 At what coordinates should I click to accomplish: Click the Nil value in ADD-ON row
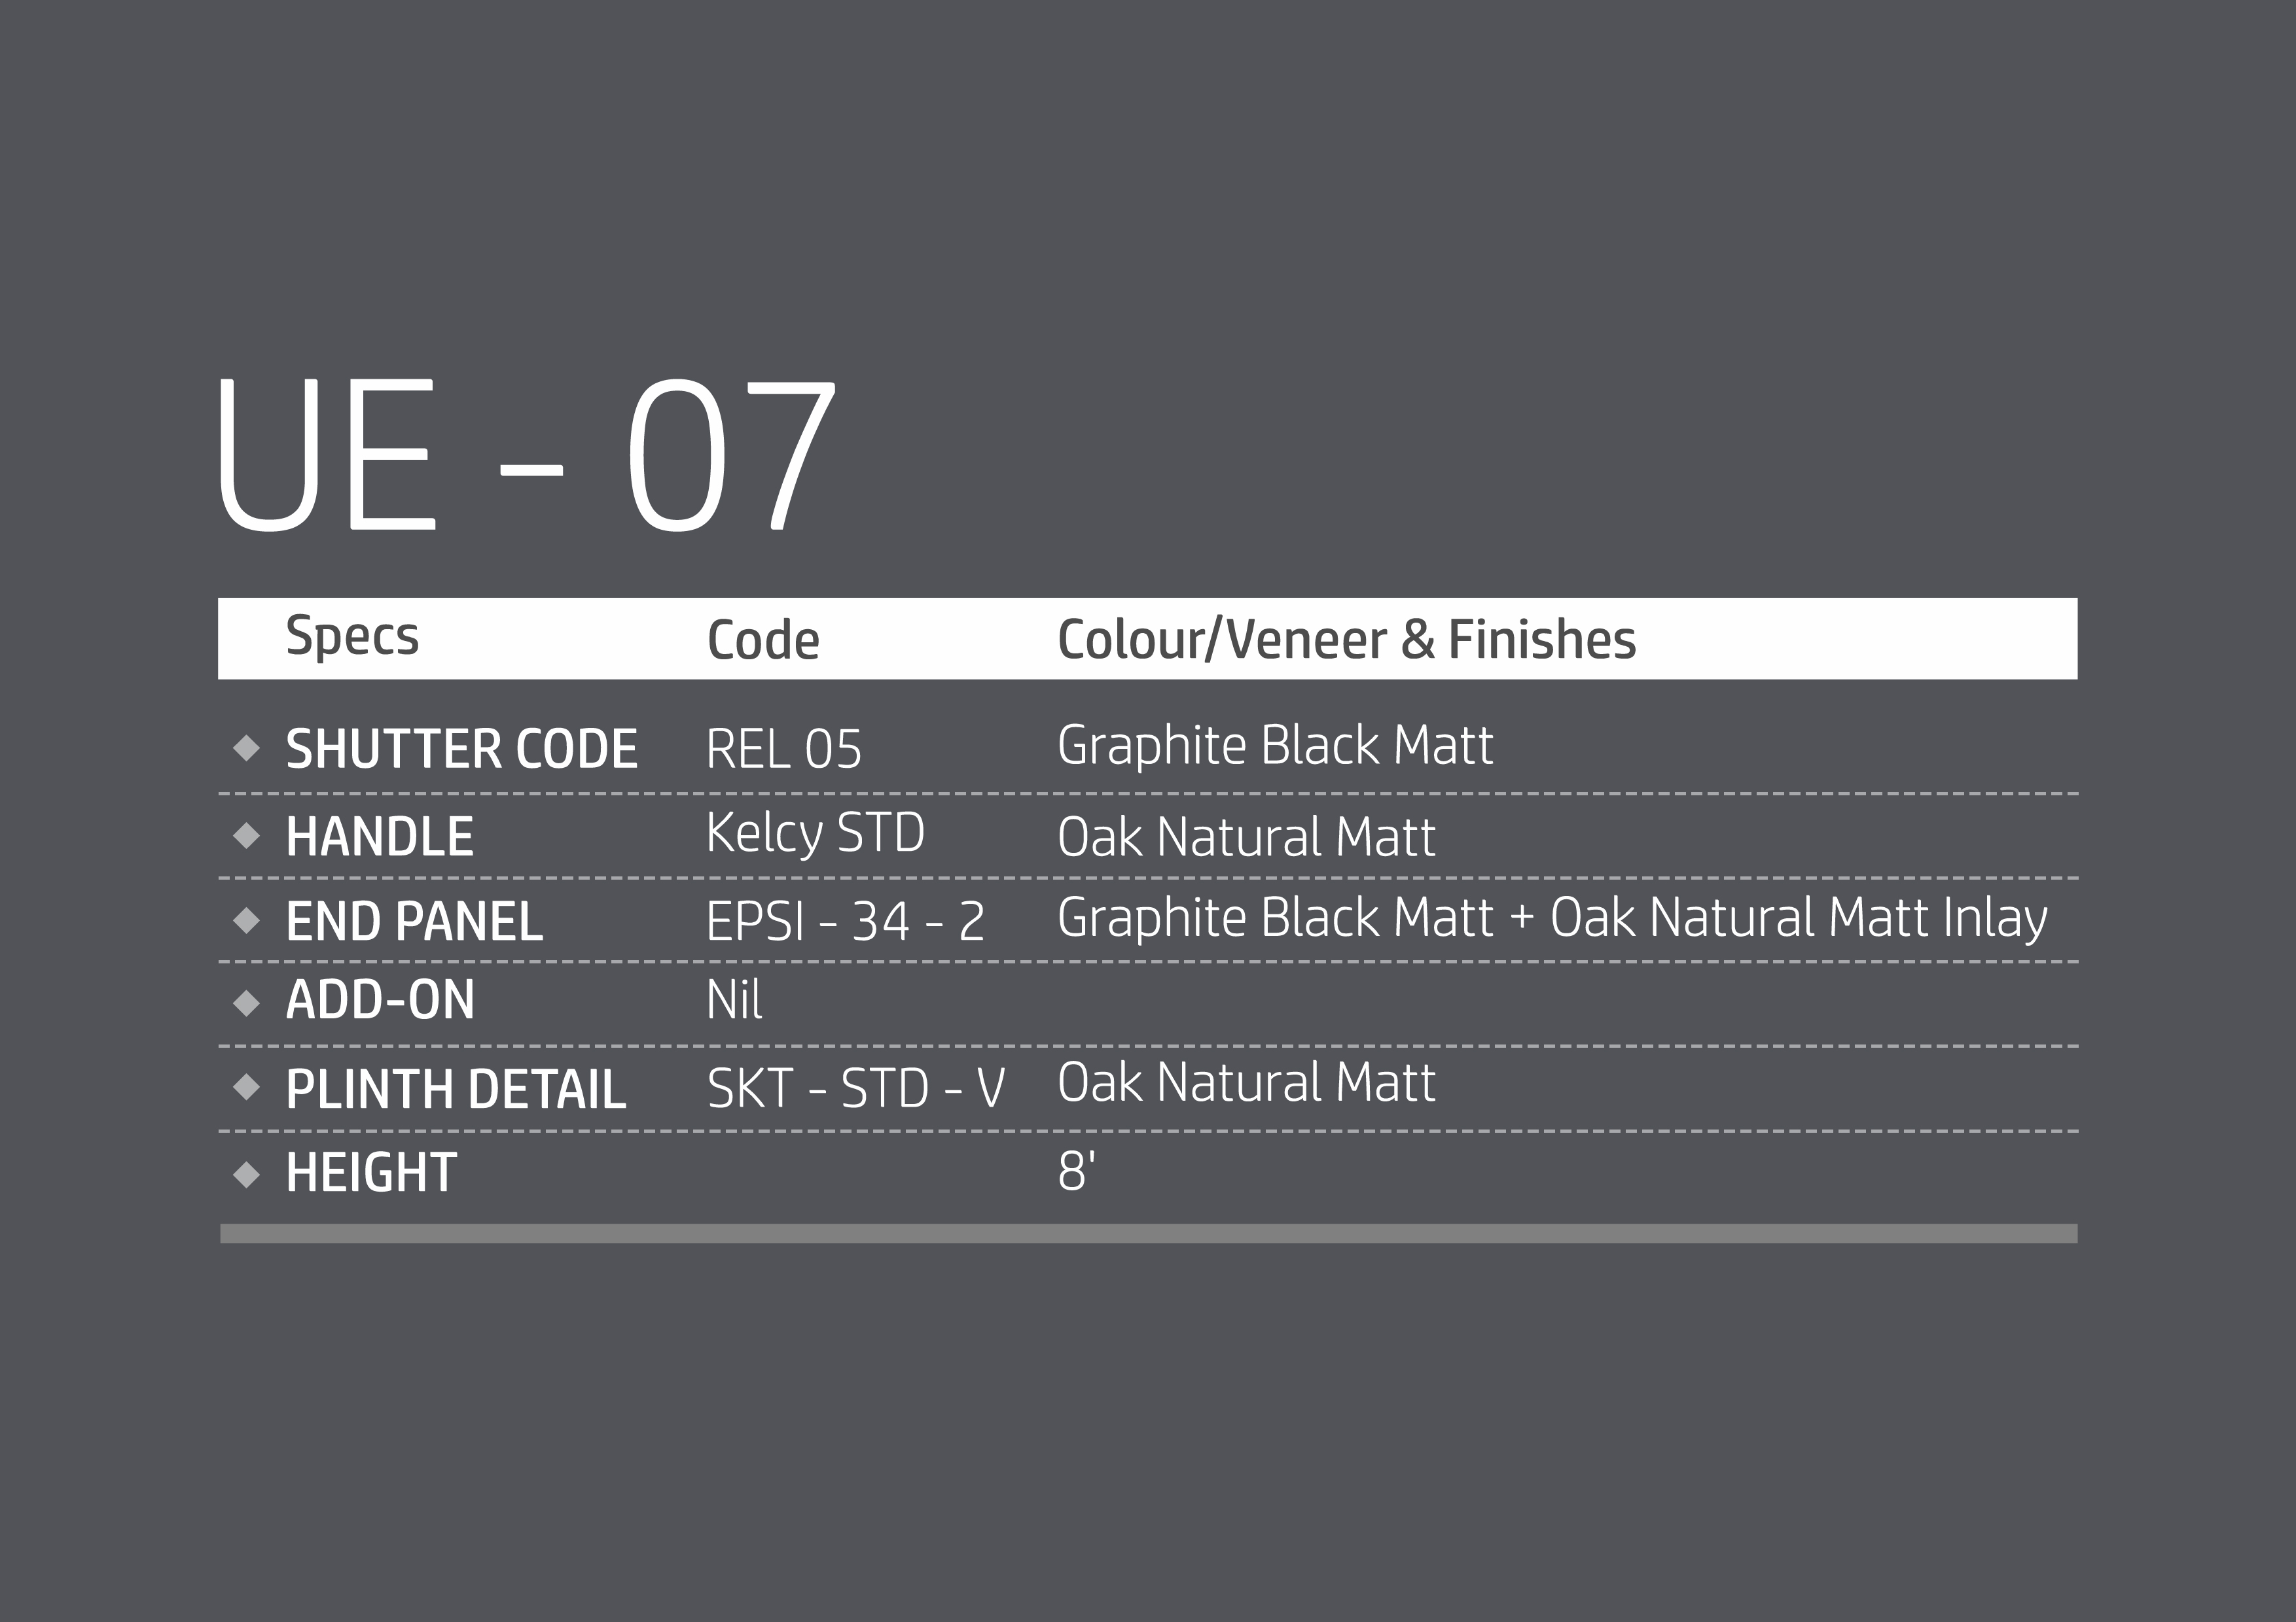point(734,1001)
